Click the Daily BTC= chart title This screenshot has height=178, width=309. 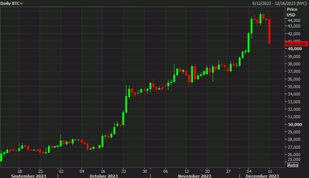[x=12, y=3]
